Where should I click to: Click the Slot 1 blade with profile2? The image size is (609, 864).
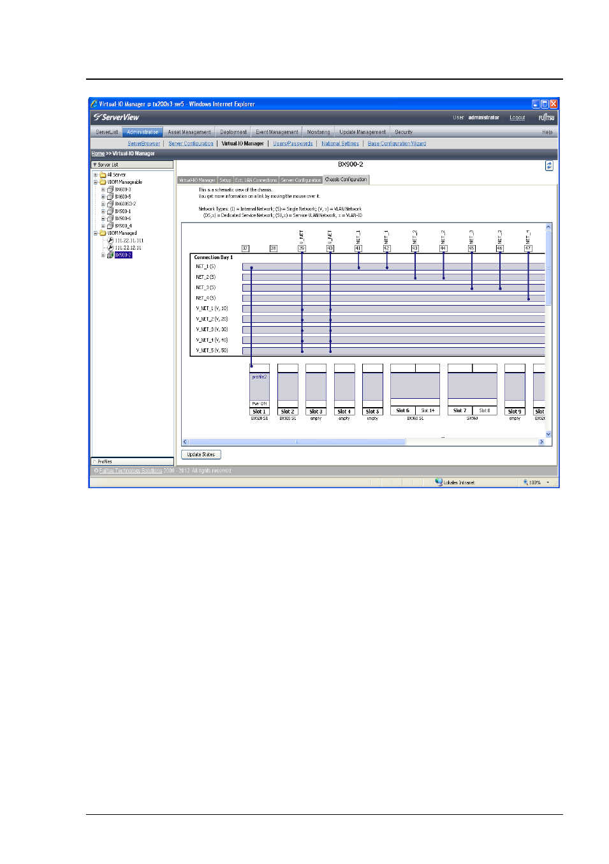pos(259,390)
